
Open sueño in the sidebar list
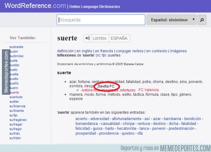(14, 83)
